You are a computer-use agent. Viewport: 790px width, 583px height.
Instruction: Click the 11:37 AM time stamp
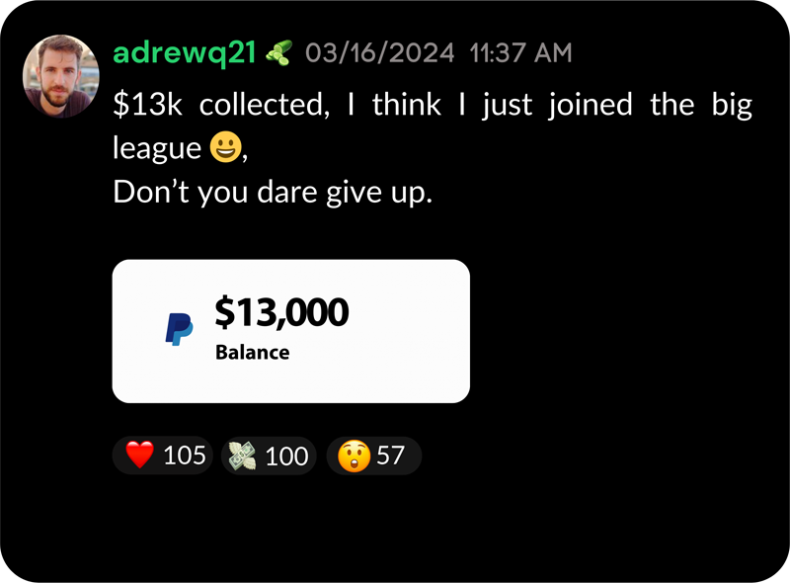pos(520,53)
